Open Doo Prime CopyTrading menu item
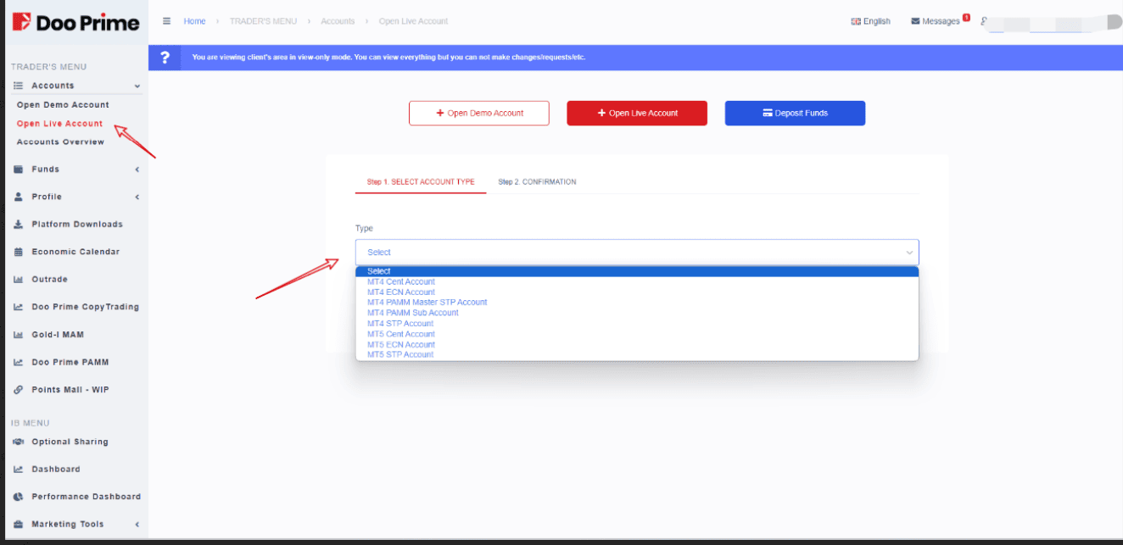 pos(85,307)
